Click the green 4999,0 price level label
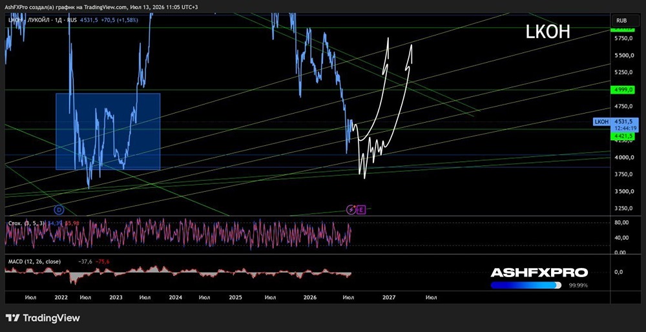 (622, 90)
